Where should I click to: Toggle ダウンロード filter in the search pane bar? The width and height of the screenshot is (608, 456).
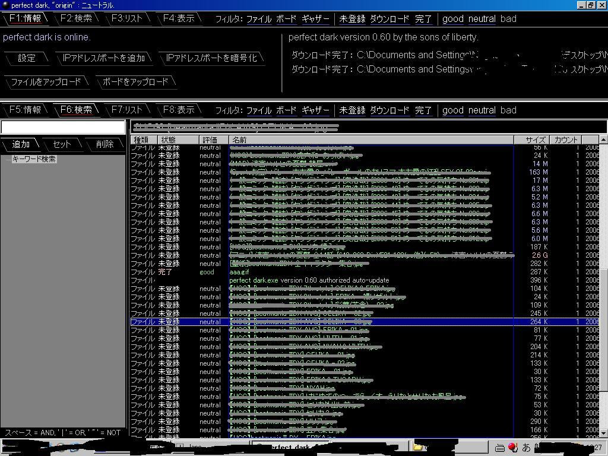[389, 110]
